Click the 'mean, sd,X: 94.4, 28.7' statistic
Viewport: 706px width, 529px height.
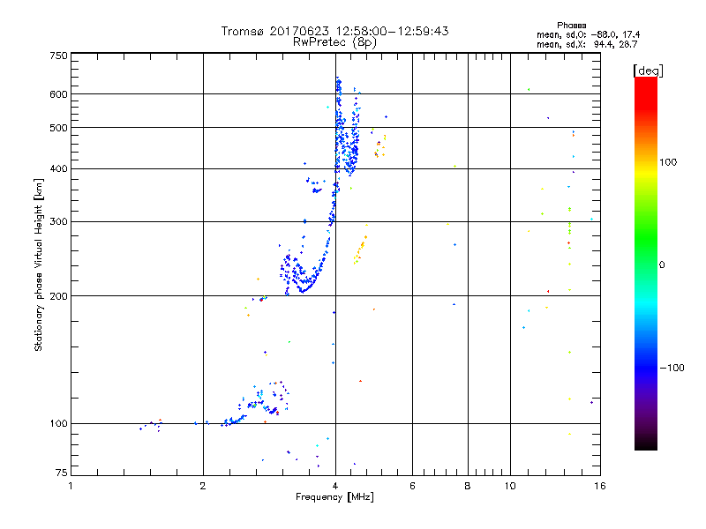pyautogui.click(x=587, y=44)
